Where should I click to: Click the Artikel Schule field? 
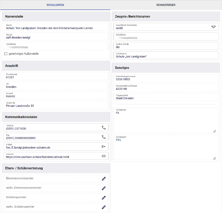166,46
